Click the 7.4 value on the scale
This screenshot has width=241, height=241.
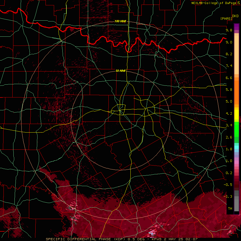(x=229, y=66)
